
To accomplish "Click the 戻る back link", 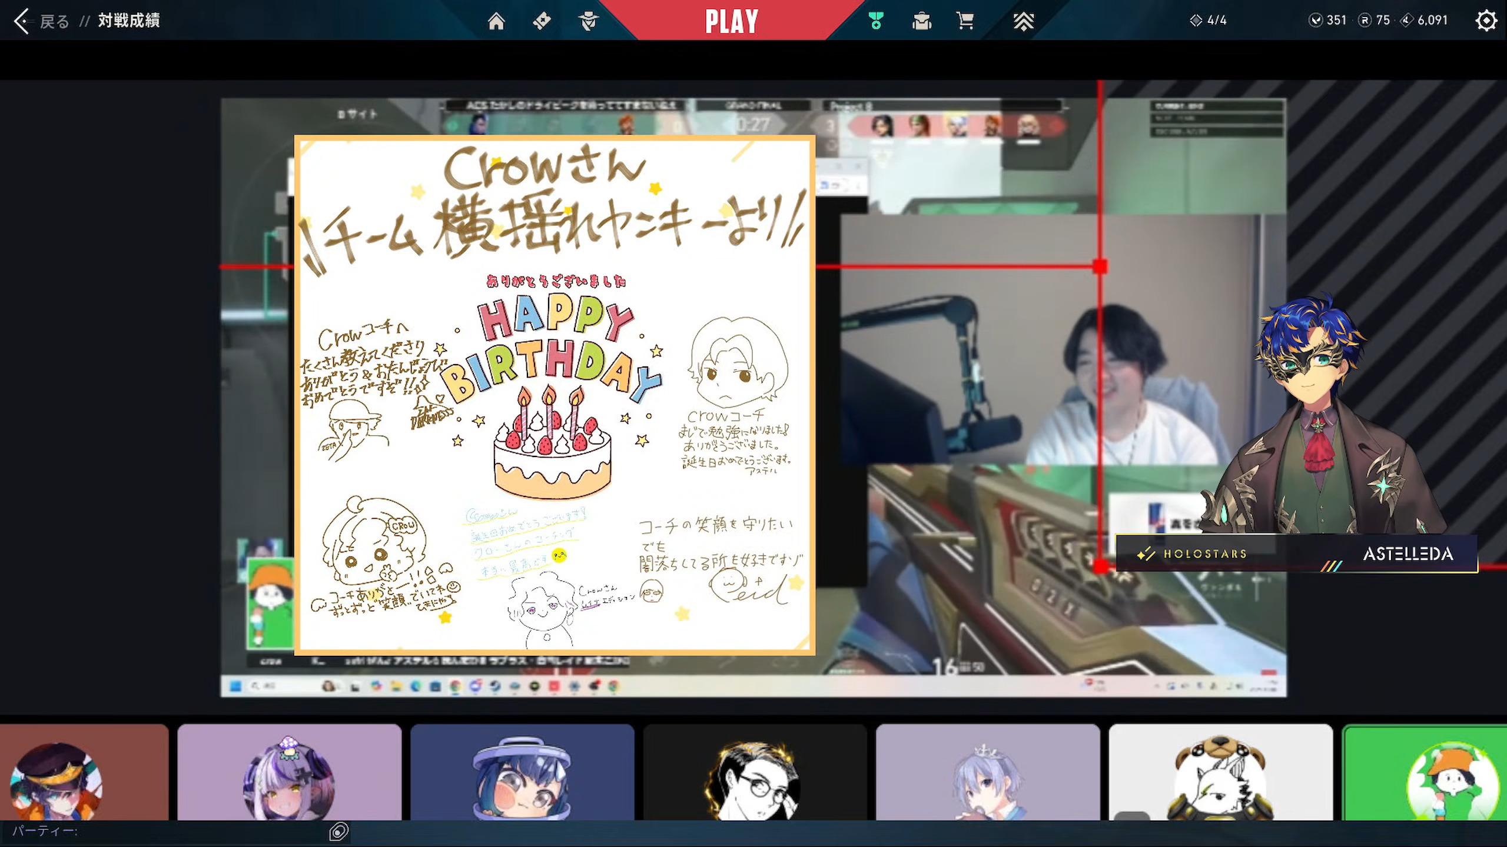I will (54, 21).
